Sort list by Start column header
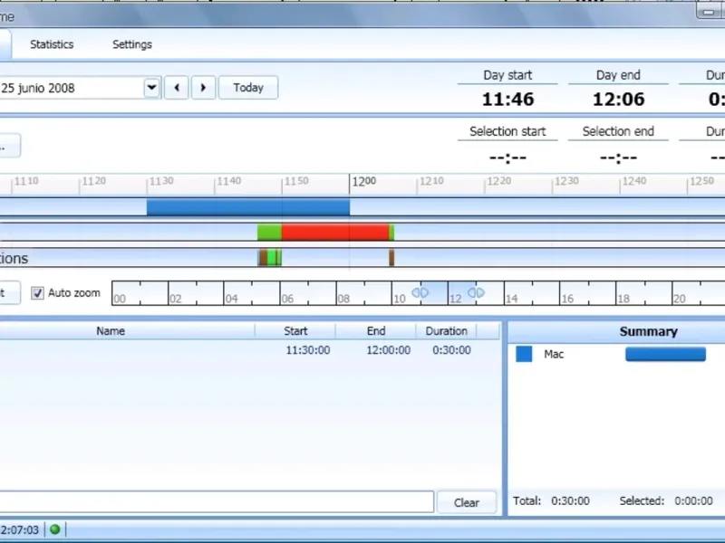The width and height of the screenshot is (725, 543). (295, 330)
